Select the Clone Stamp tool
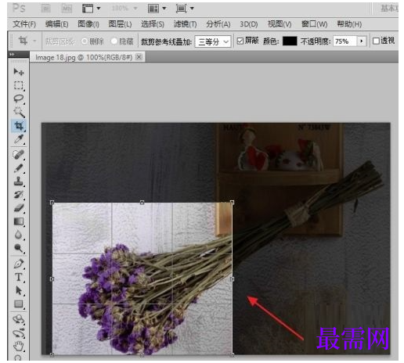This screenshot has width=404, height=363. click(19, 181)
